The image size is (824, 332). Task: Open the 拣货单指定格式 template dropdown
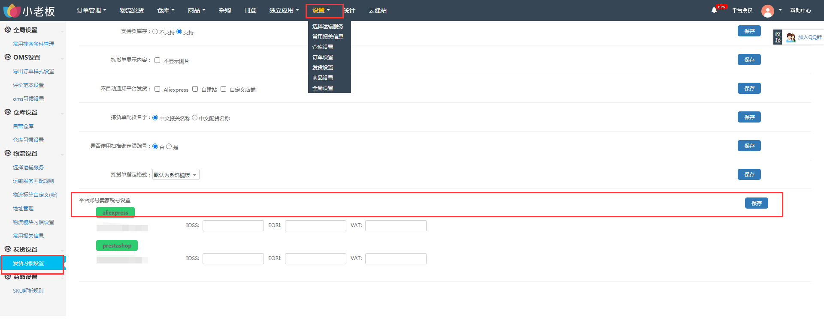176,175
